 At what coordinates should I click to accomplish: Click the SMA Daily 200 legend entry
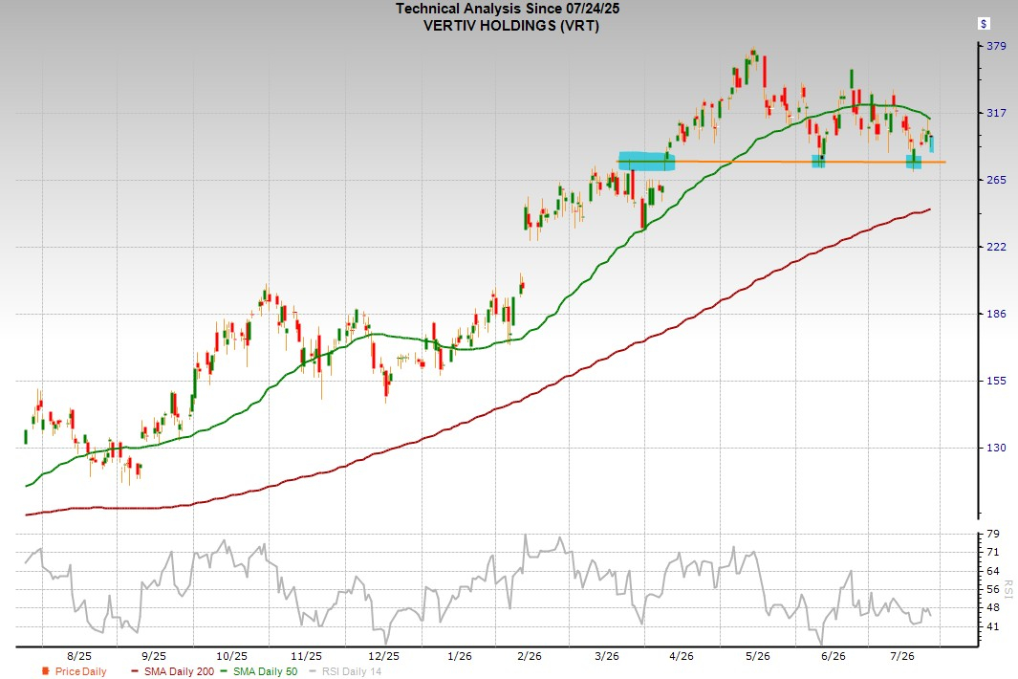pyautogui.click(x=173, y=671)
